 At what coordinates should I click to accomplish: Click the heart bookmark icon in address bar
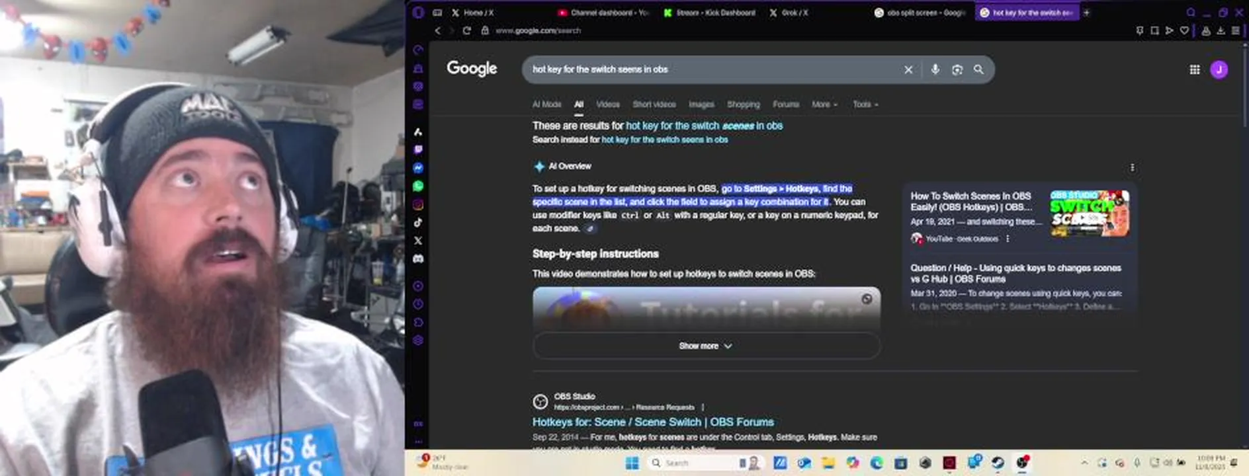(x=1184, y=30)
